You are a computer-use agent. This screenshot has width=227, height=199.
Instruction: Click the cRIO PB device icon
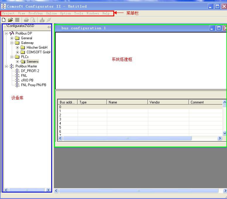17,80
